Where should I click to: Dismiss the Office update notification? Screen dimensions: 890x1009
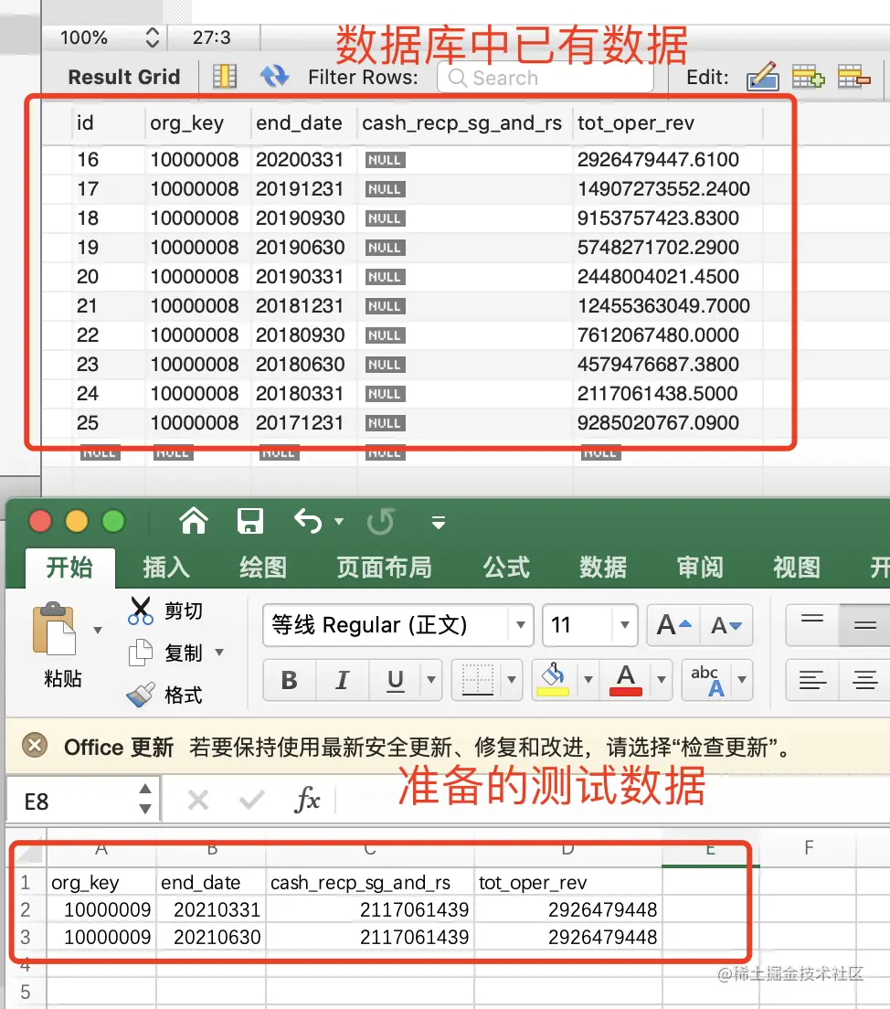[34, 746]
